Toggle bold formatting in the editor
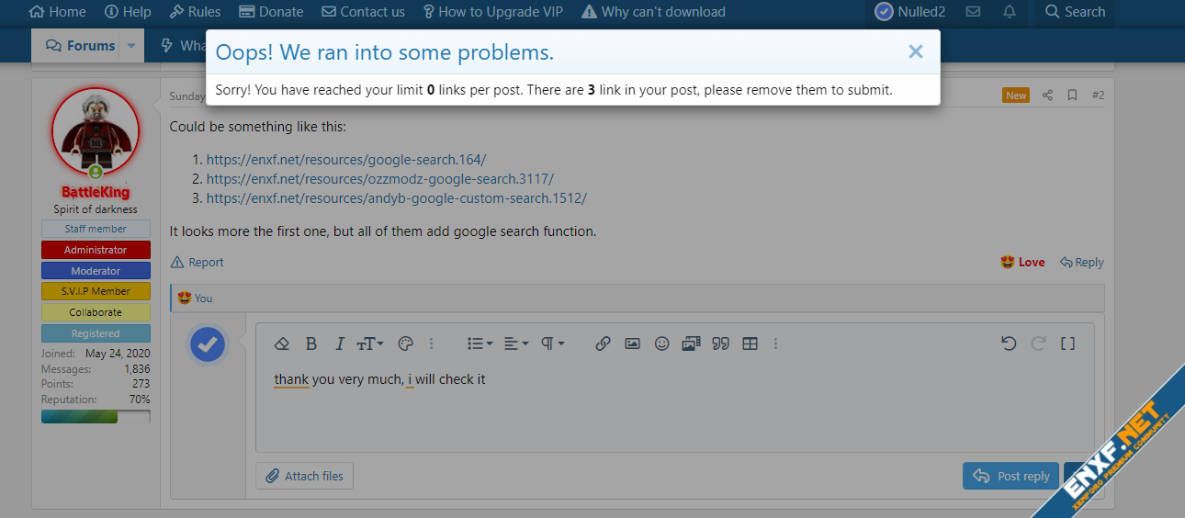This screenshot has width=1185, height=518. [311, 343]
